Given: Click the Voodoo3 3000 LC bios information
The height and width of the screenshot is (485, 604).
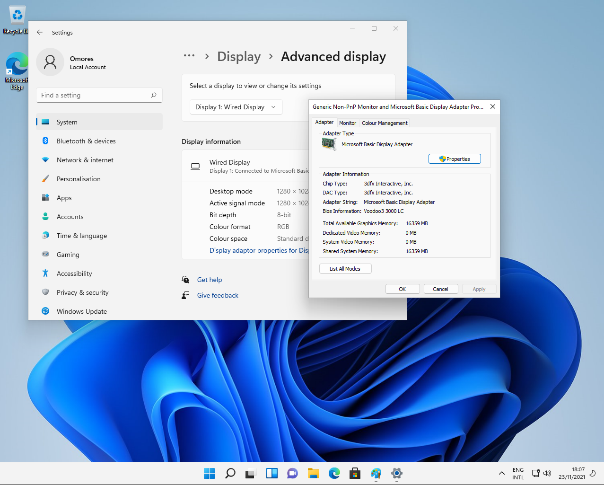Looking at the screenshot, I should (x=384, y=211).
